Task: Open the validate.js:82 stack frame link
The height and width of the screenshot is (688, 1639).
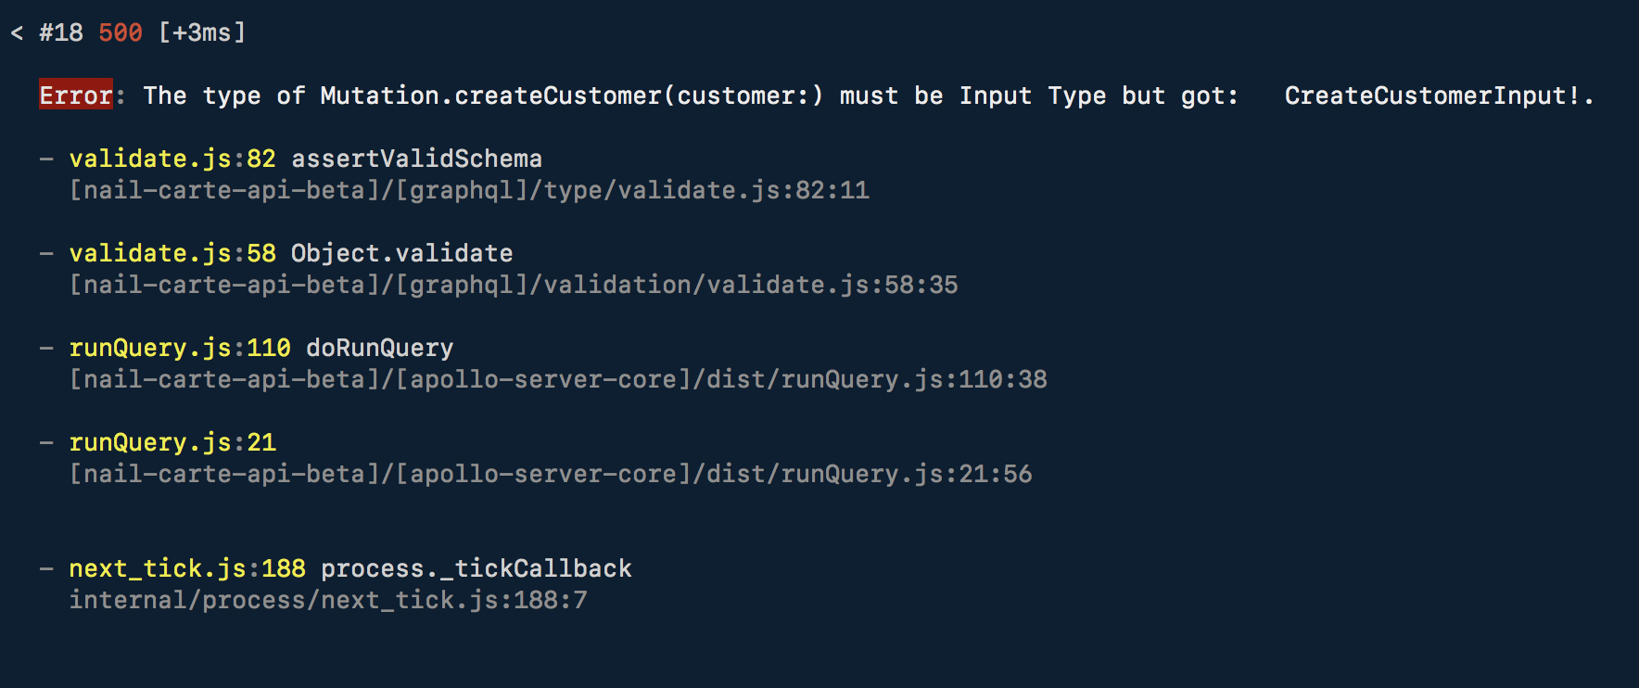Action: [172, 159]
